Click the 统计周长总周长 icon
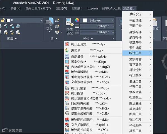Image resolution: width=167 pixels, height=134 pixels. (x=67, y=130)
